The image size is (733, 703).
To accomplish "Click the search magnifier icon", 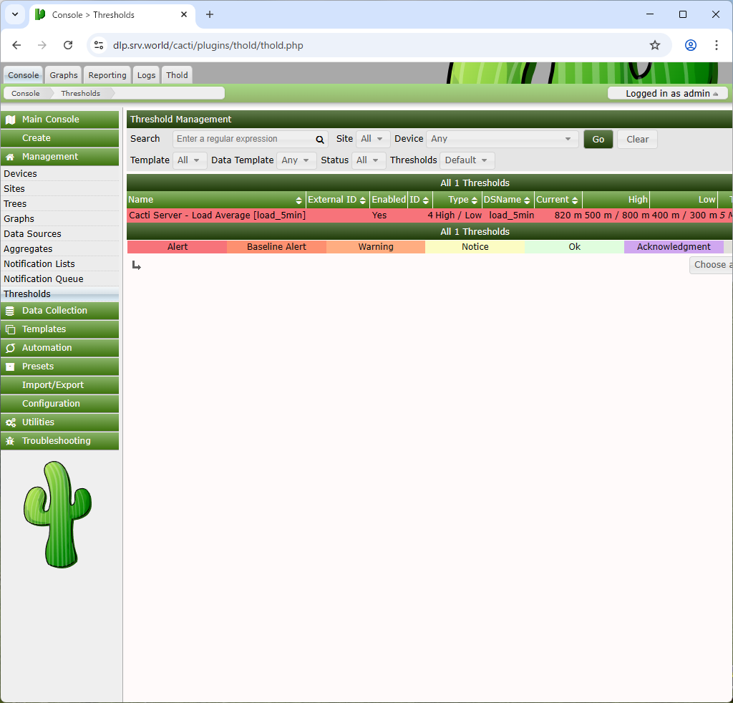I will pyautogui.click(x=319, y=140).
